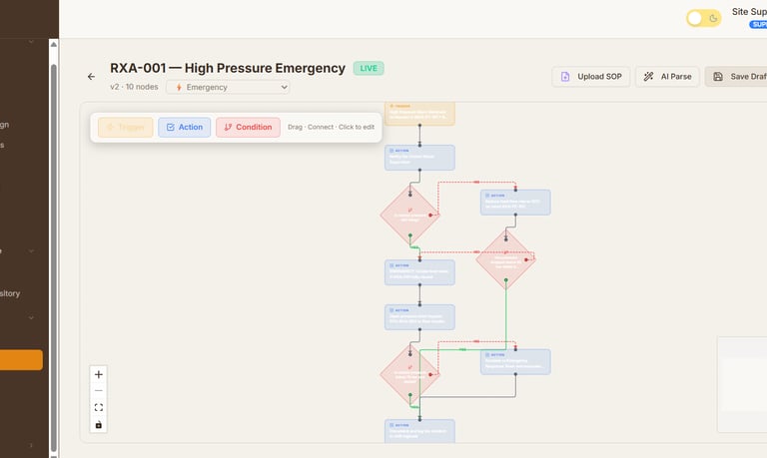
Task: Select the first blue Action node below trigger
Action: [419, 157]
